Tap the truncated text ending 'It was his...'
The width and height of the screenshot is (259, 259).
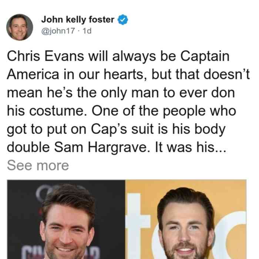191,147
